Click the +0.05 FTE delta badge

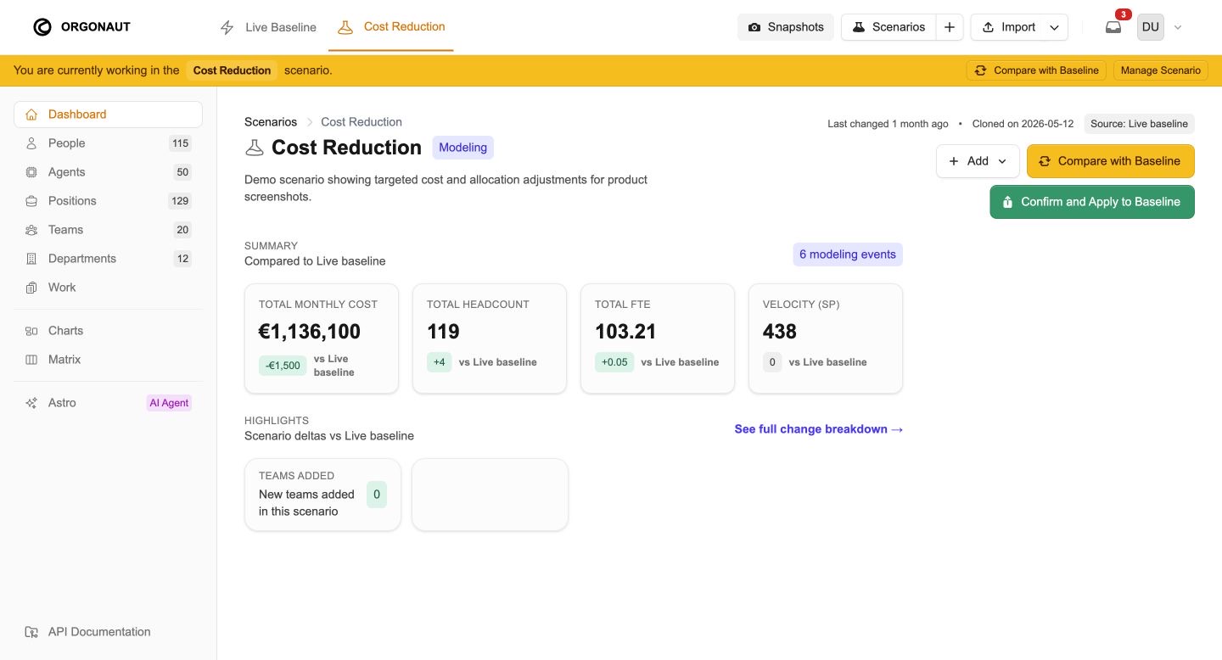(x=614, y=362)
